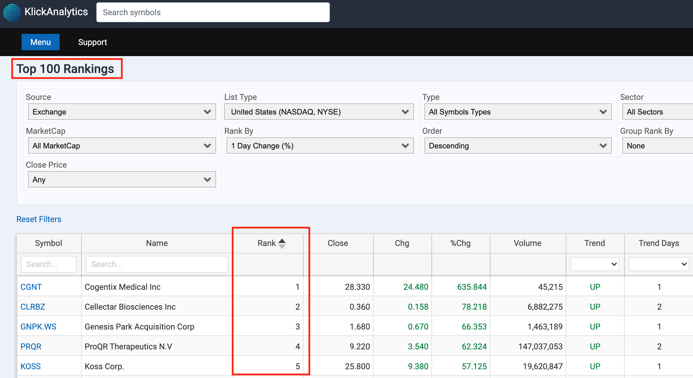Sort by the Trend Days column header

[x=659, y=243]
